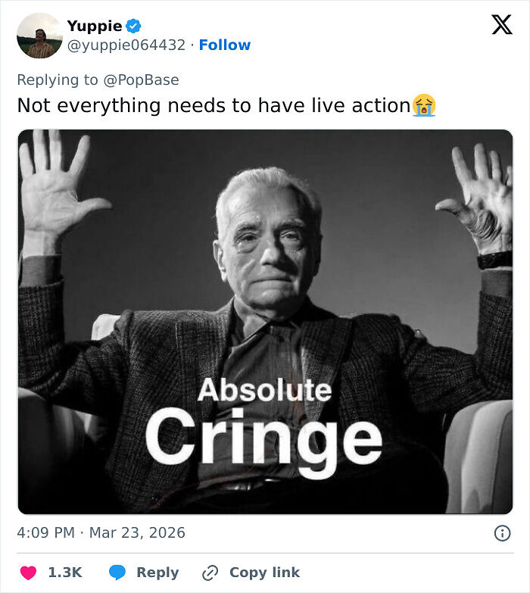This screenshot has width=530, height=593.
Task: Click the 'Reply' text button
Action: [x=157, y=573]
